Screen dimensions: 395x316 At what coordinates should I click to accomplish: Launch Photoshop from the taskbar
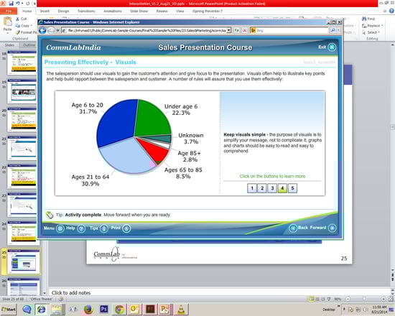[x=103, y=309]
